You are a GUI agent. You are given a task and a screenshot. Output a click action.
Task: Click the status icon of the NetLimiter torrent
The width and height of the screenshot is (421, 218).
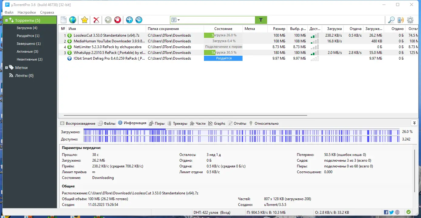(x=70, y=47)
